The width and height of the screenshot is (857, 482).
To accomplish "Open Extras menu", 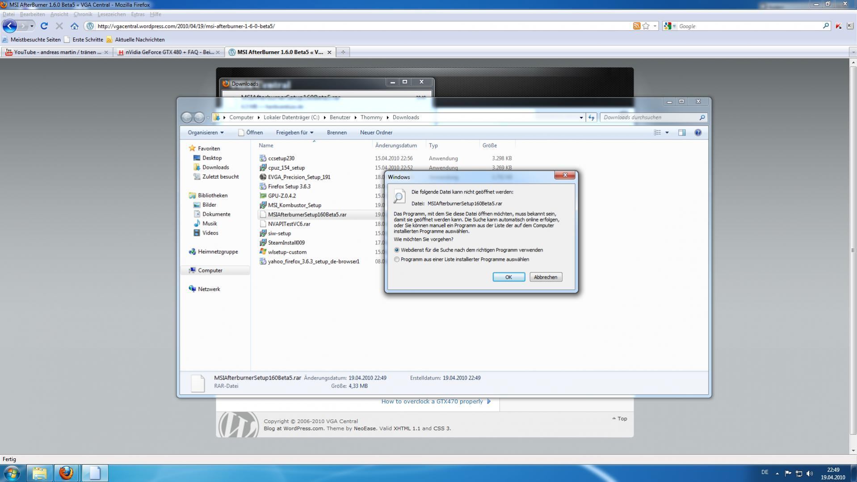I will (x=138, y=14).
